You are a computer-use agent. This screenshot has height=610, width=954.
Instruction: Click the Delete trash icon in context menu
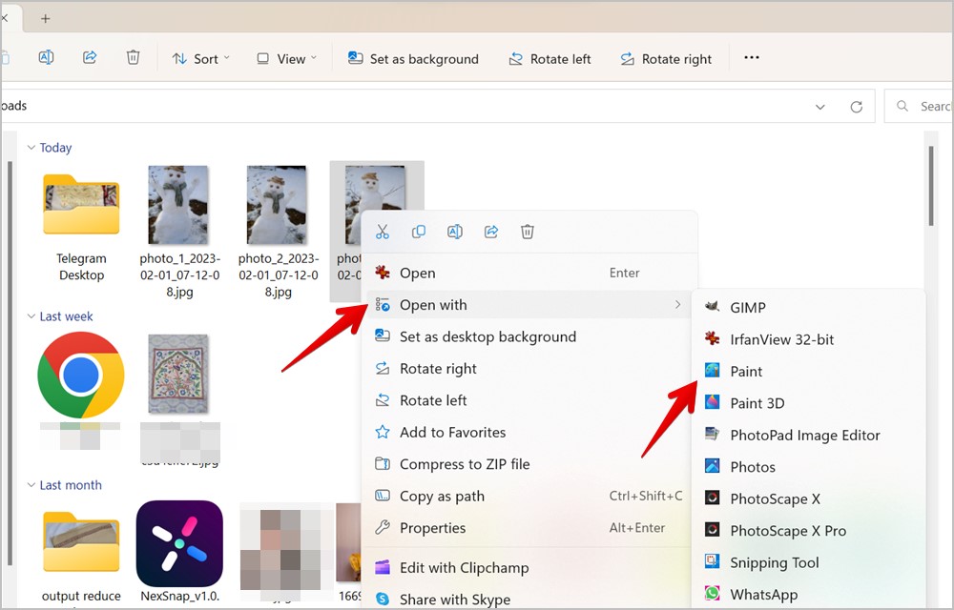click(528, 232)
